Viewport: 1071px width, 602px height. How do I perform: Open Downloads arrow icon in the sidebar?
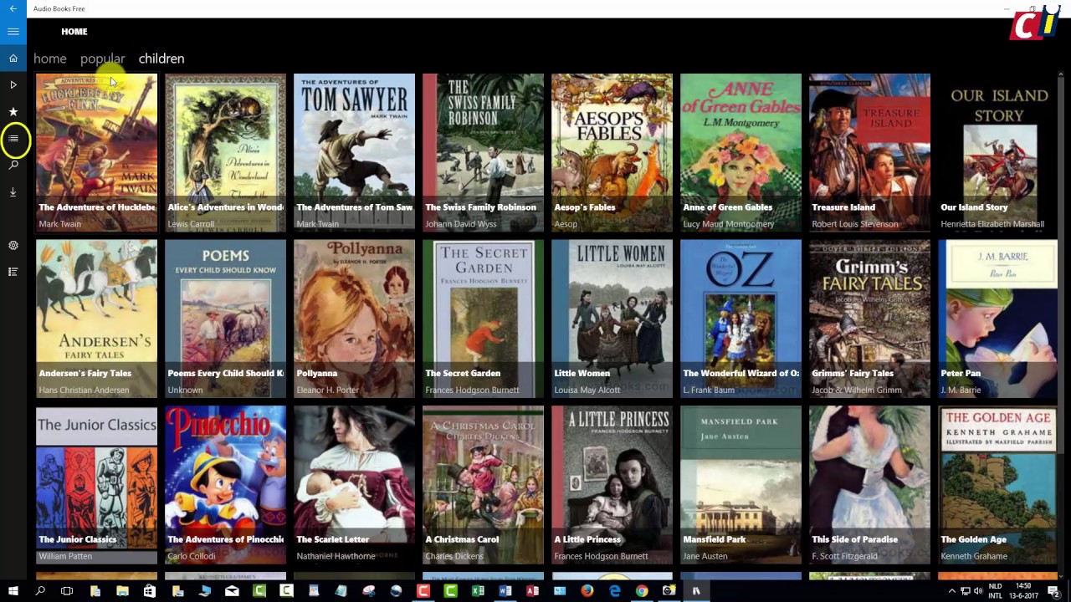pos(13,191)
